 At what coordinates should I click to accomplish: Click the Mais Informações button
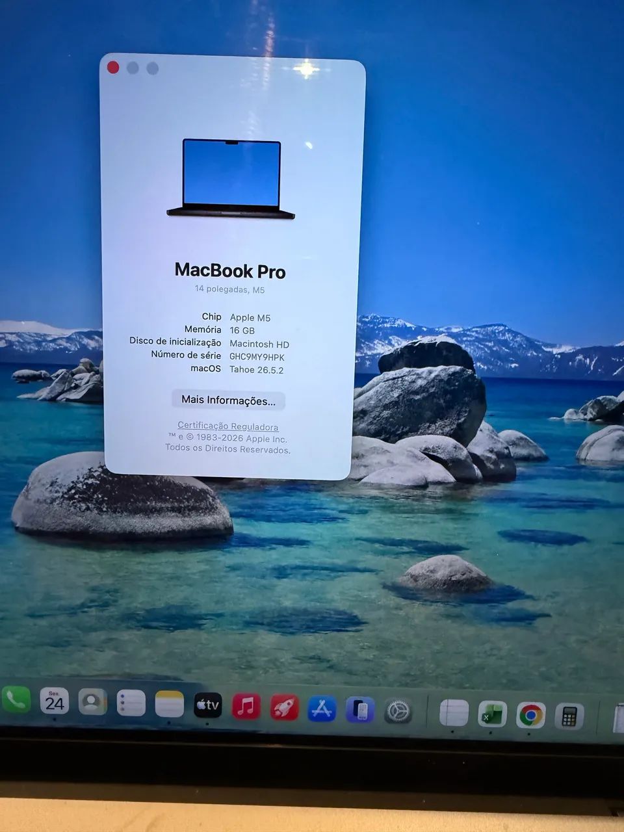click(228, 400)
